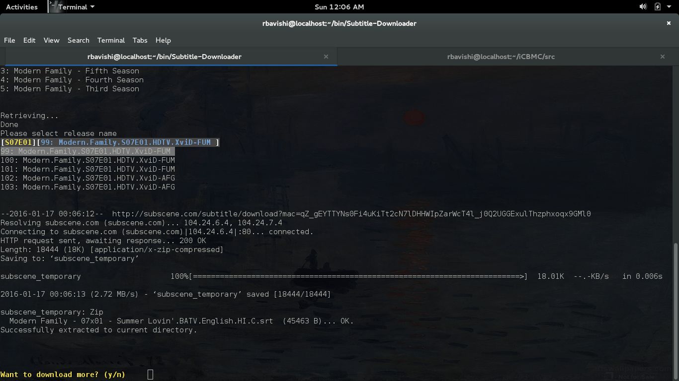Click "Saving to: 'subscene_temporary'" line
Screen dimensions: 679x381
pos(70,258)
